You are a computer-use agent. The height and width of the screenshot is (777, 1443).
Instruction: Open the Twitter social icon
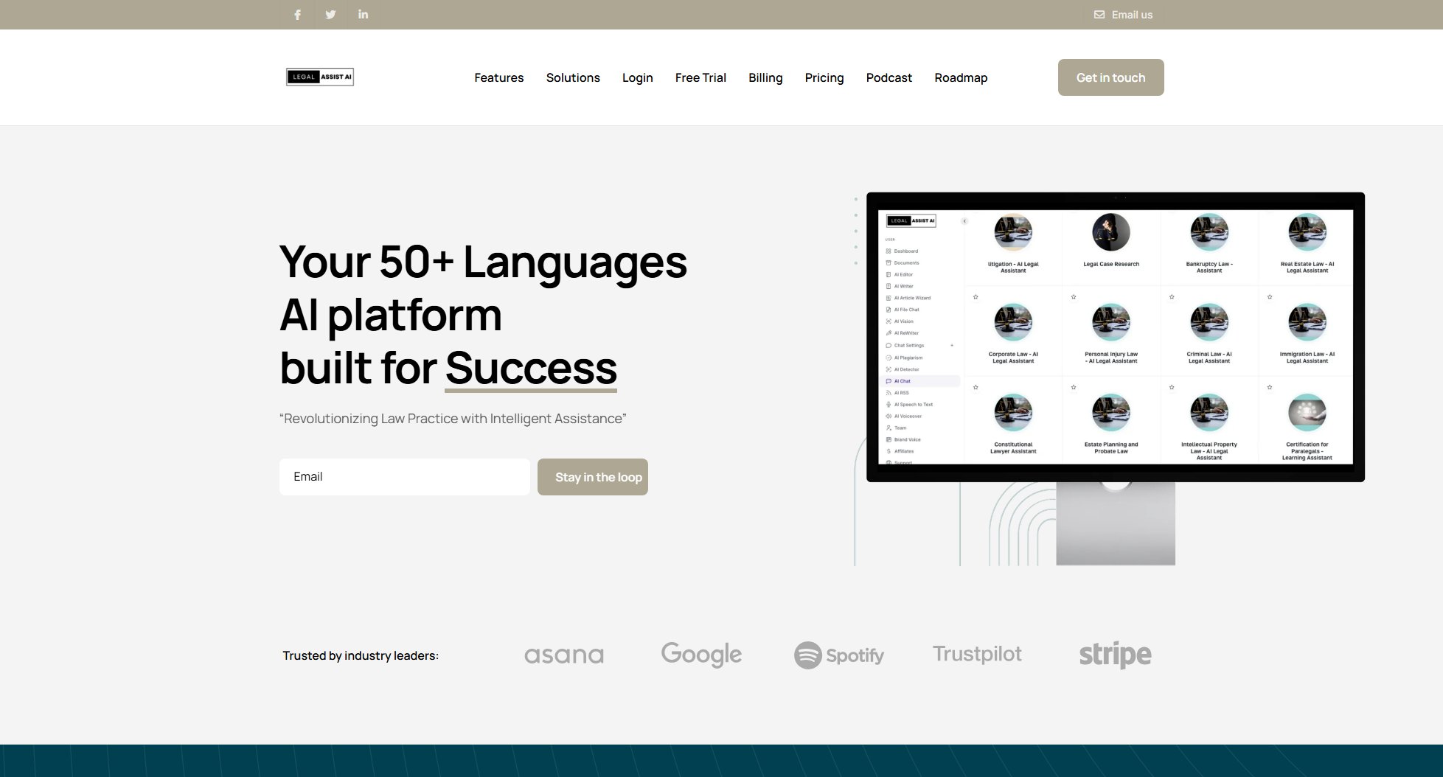[x=330, y=15]
